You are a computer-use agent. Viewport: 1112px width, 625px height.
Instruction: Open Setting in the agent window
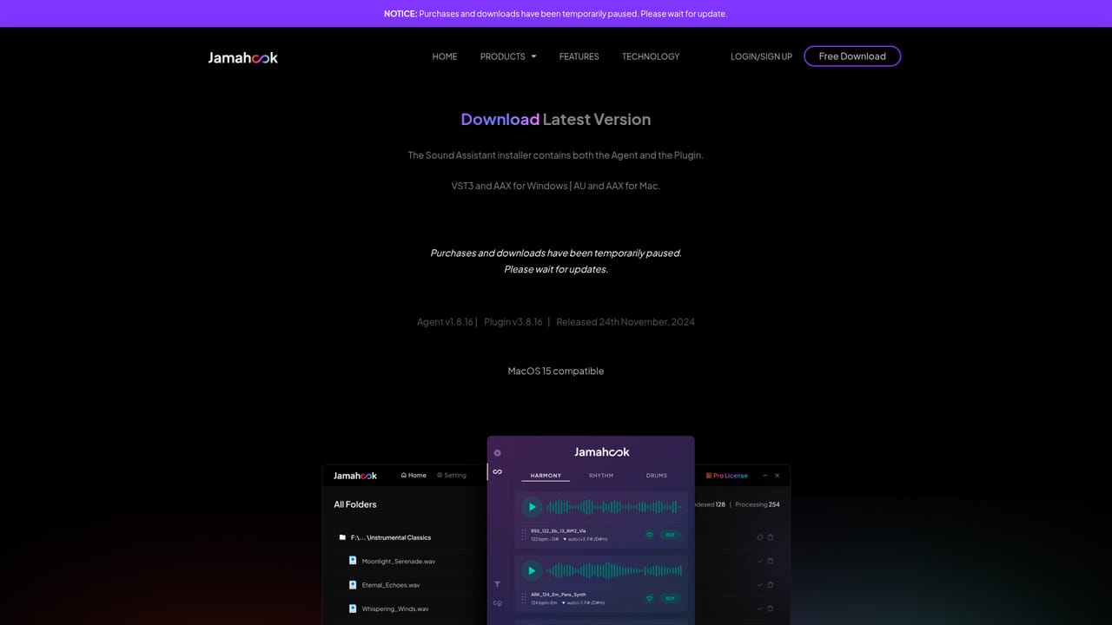(452, 476)
